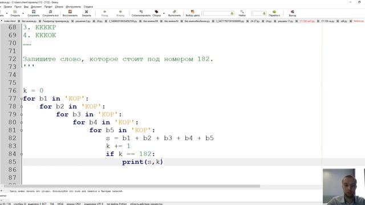
Task: Open the Правка menu
Action: pos(7,7)
